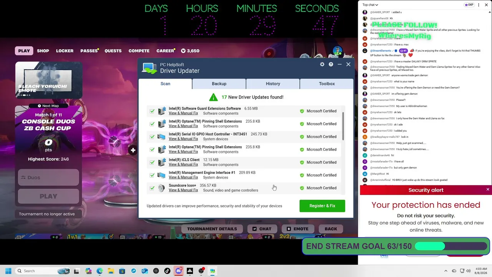
Task: Open Outlook from the taskbar
Action: tap(145, 271)
